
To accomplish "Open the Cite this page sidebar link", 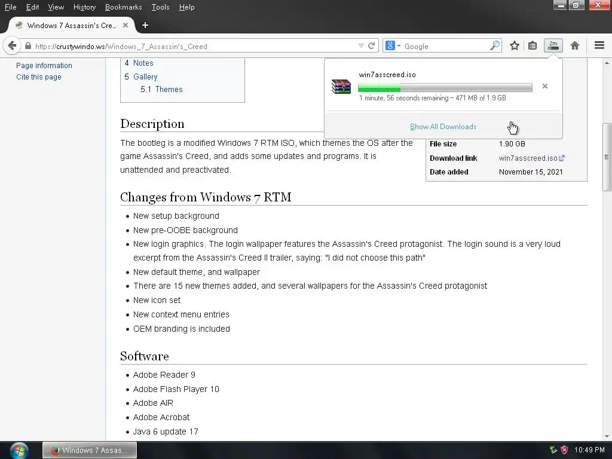I will (x=39, y=77).
